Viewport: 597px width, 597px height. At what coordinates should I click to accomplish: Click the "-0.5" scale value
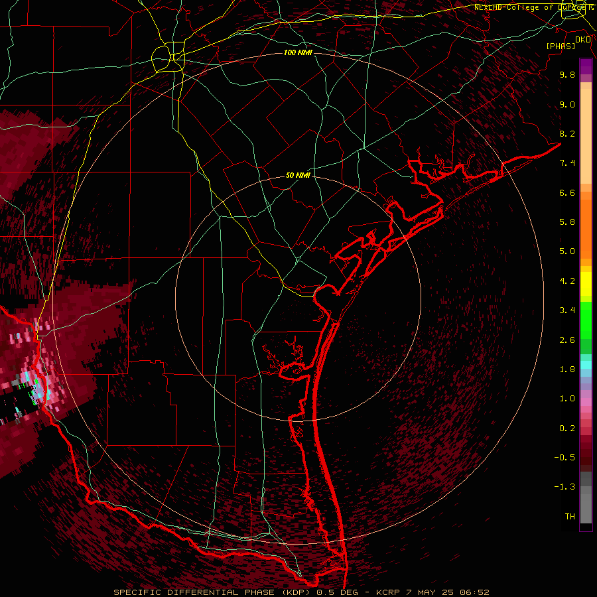[x=564, y=458]
